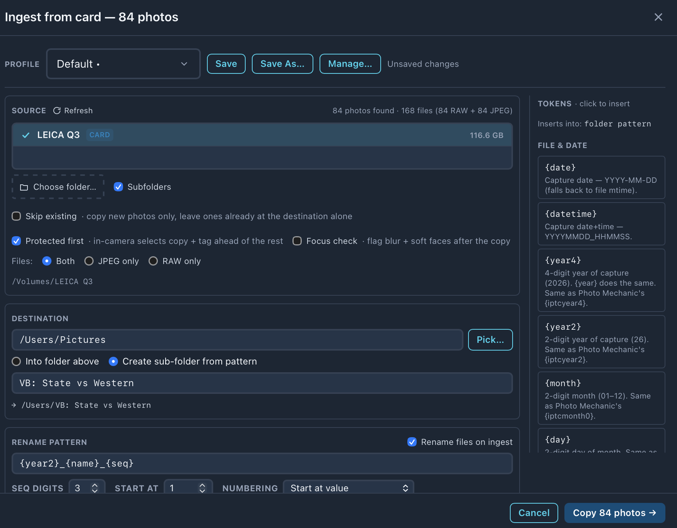The image size is (677, 528).
Task: Click the Start At stepper arrows
Action: [x=202, y=488]
